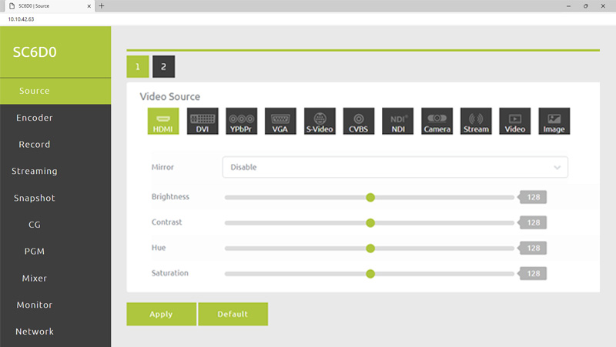Select the CVBS composite source
Image resolution: width=616 pixels, height=347 pixels.
pos(359,122)
